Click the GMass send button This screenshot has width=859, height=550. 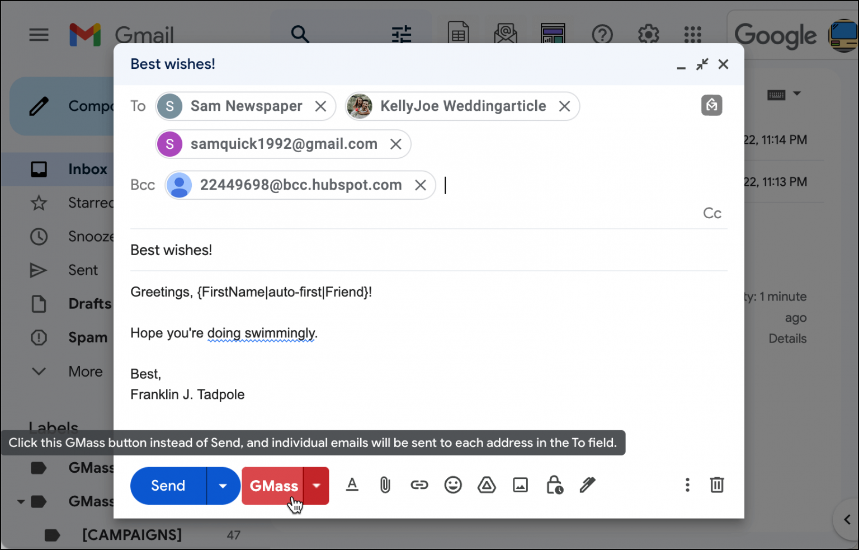273,486
